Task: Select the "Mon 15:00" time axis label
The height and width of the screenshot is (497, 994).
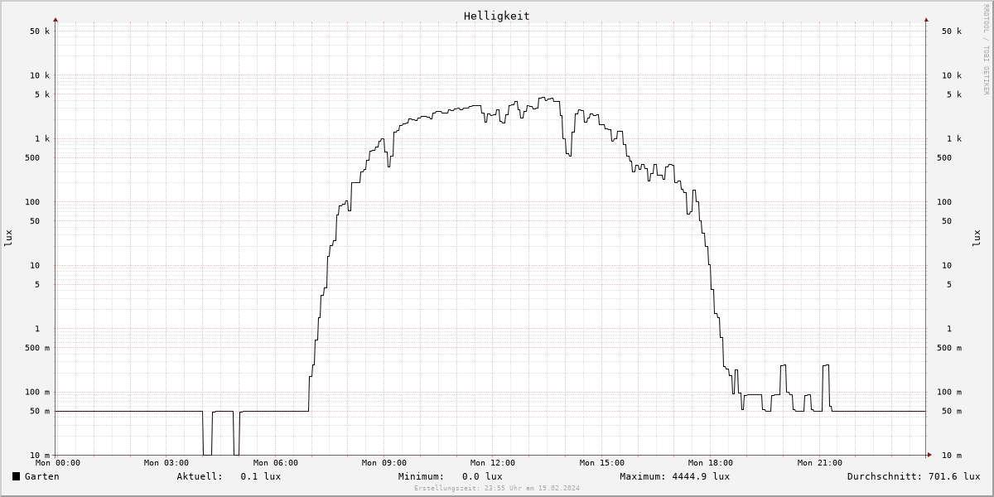Action: pyautogui.click(x=602, y=463)
